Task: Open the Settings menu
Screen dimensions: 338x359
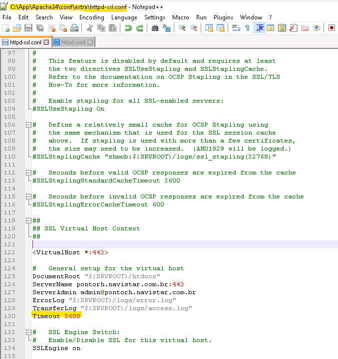Action: tap(155, 17)
